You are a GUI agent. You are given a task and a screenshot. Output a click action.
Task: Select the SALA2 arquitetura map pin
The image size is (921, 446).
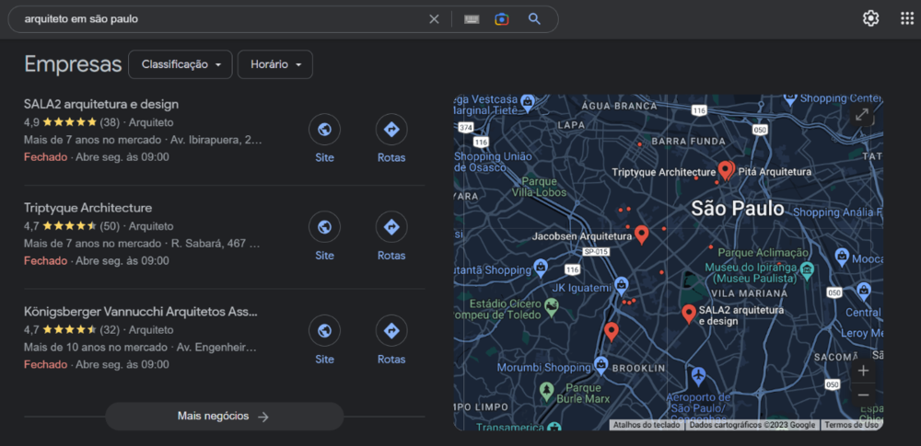pos(689,314)
